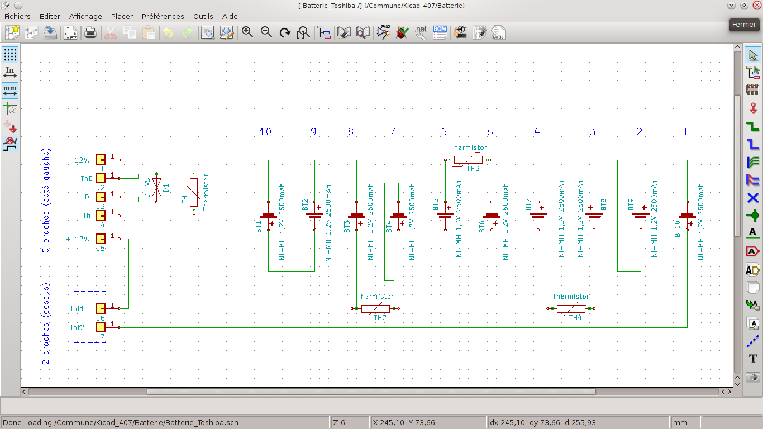Toggle the hidden pins display button
Screen dimensions: 763x429
click(x=10, y=126)
